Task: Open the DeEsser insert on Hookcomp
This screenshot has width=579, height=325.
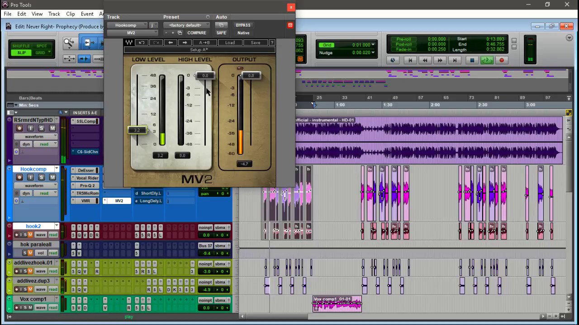Action: (85, 170)
